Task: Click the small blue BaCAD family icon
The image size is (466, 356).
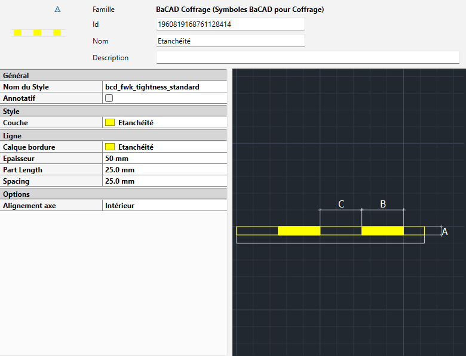Action: (57, 10)
